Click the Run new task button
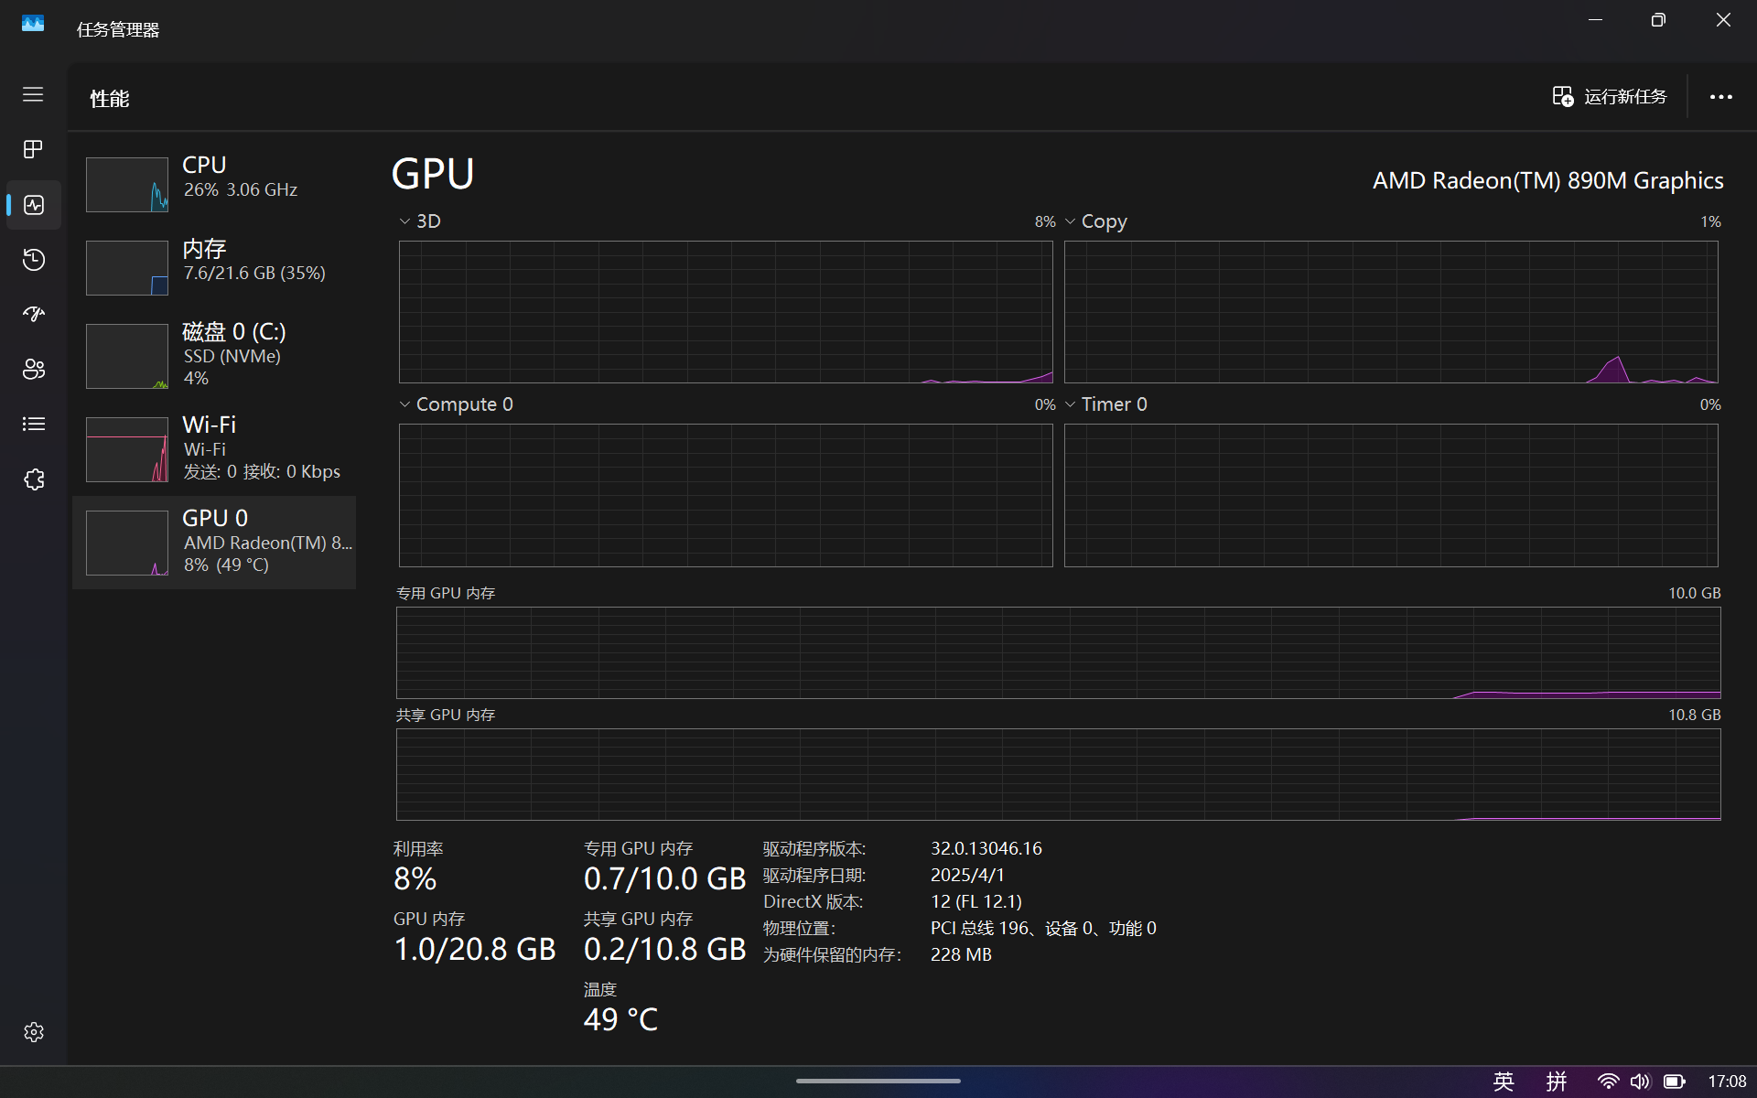Screen dimensions: 1757x1098 click(1610, 97)
